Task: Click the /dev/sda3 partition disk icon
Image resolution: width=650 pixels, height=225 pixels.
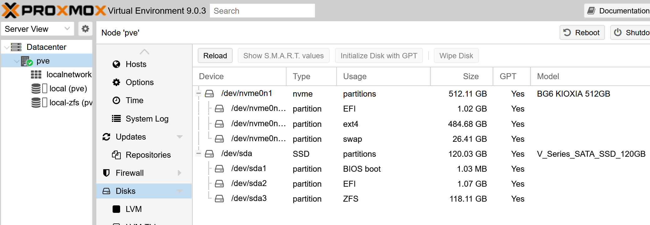Action: (x=219, y=199)
